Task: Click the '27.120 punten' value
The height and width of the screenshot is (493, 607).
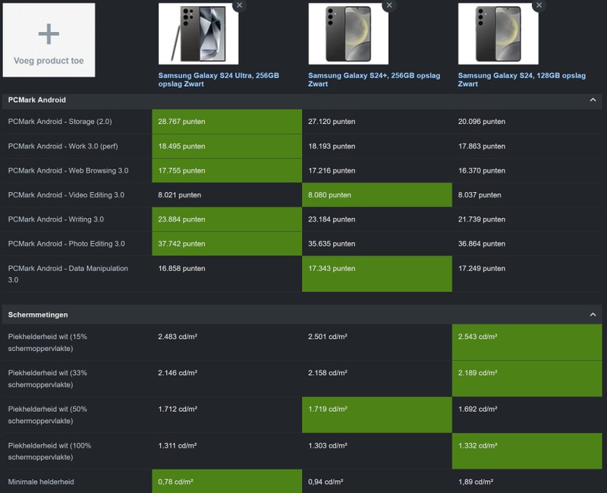Action: (x=332, y=122)
